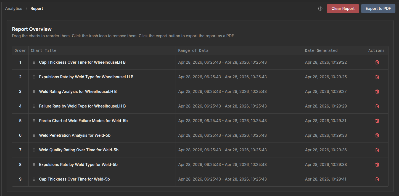Click drag handle for Expulsions Rate WheelhouseLH B
Viewport: 399px width, 196px height.
tap(34, 77)
